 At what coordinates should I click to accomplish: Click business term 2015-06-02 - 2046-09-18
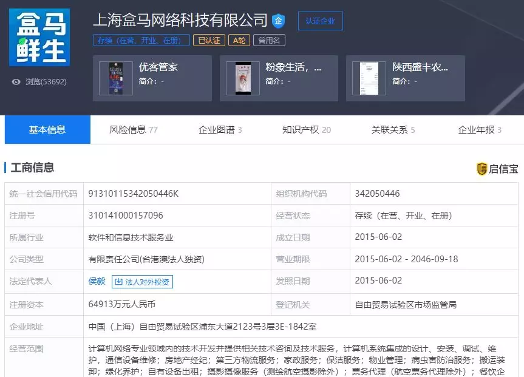click(x=406, y=259)
